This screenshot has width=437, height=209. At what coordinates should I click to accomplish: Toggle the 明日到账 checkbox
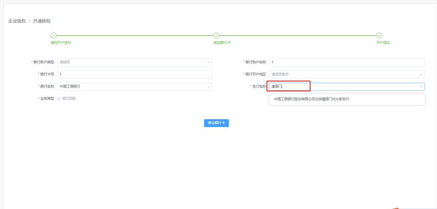pos(59,99)
